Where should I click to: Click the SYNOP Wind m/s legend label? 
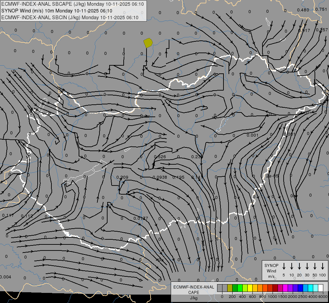pyautogui.click(x=271, y=271)
